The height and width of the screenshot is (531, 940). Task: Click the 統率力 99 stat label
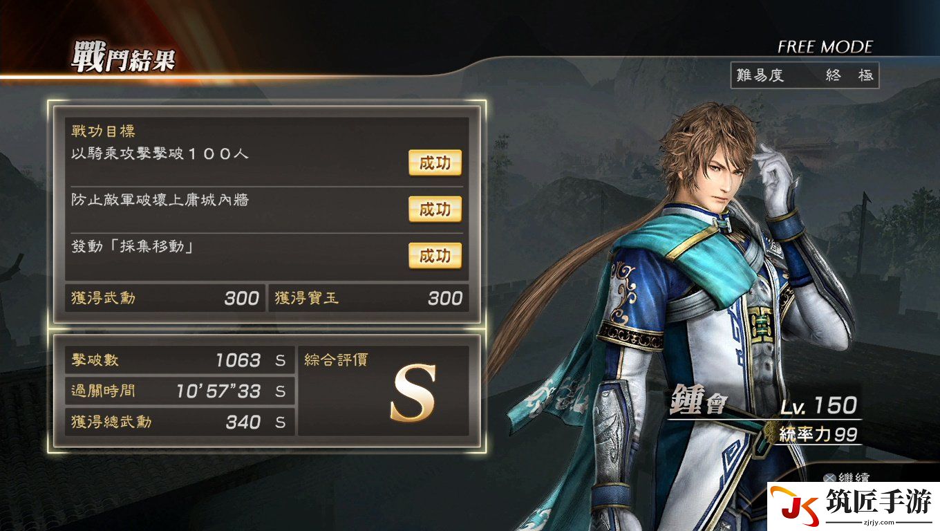[818, 434]
